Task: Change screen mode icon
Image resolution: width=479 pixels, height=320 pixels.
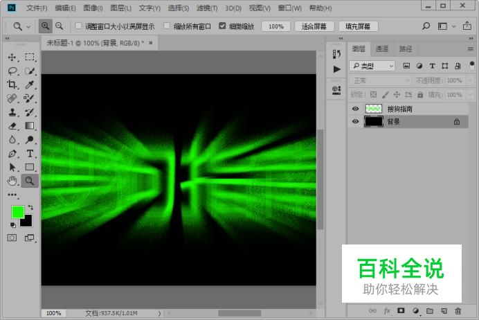Action: [x=29, y=238]
